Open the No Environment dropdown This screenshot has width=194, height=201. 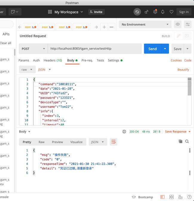click(145, 24)
